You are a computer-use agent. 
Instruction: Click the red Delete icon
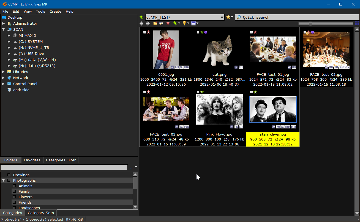pyautogui.click(x=168, y=24)
